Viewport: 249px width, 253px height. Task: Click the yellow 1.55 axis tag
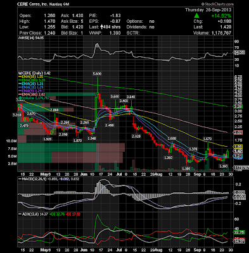tap(238, 147)
